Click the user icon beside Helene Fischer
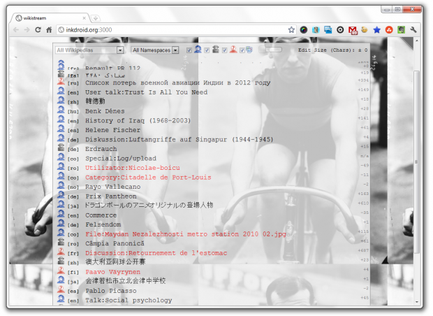Screen dimensions: 433x316 61,129
